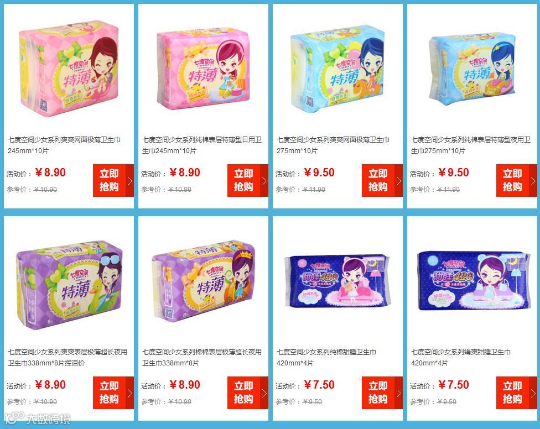Open title link 七度空间少女系列爽爽网面极薄卫生巾 245mm*10片
Image resolution: width=540 pixels, height=429 pixels.
[x=64, y=145]
